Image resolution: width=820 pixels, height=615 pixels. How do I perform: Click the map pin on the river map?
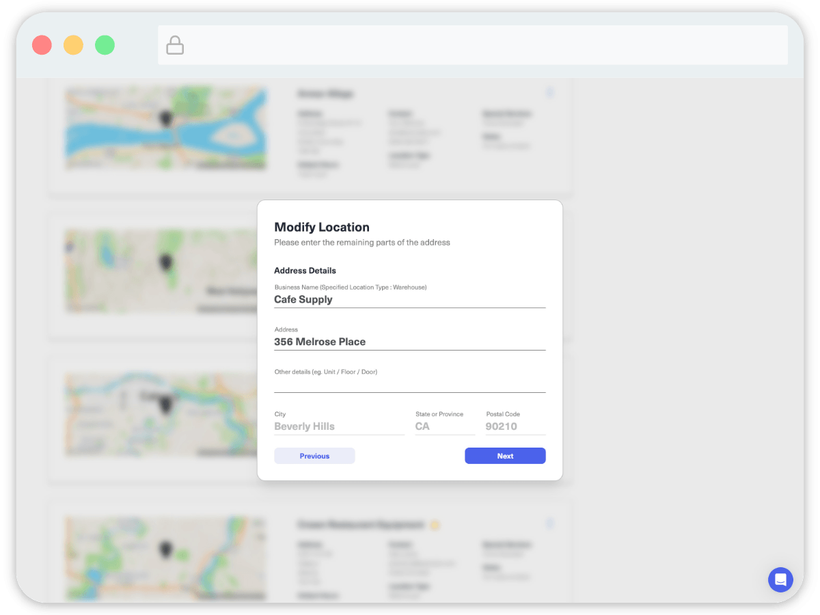click(165, 119)
